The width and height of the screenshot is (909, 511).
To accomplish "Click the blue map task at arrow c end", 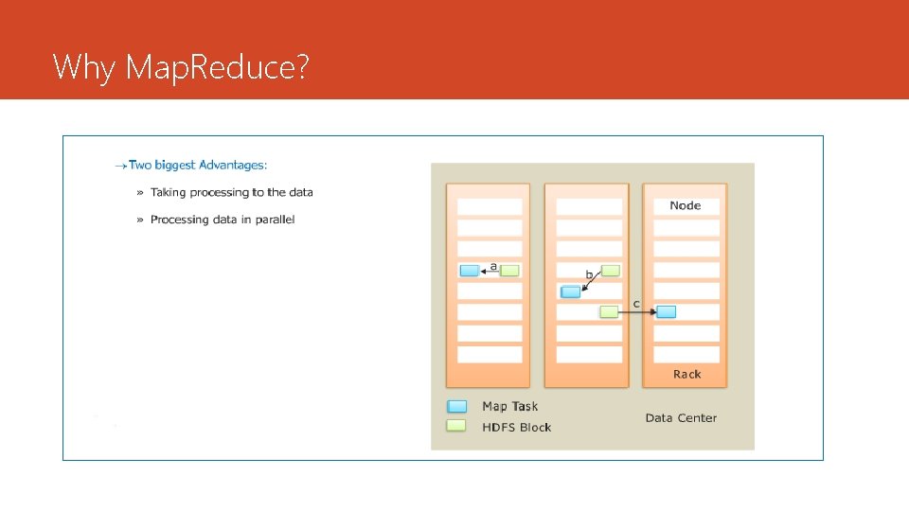I will tap(666, 312).
